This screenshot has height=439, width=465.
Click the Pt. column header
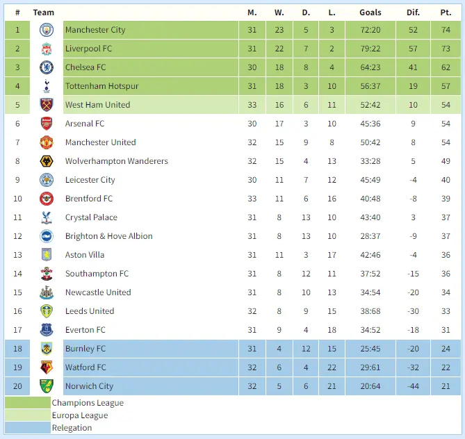tap(446, 13)
